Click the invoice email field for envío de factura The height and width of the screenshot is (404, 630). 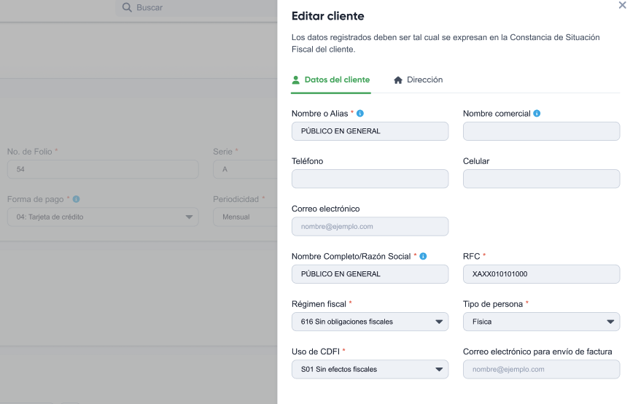click(x=541, y=369)
